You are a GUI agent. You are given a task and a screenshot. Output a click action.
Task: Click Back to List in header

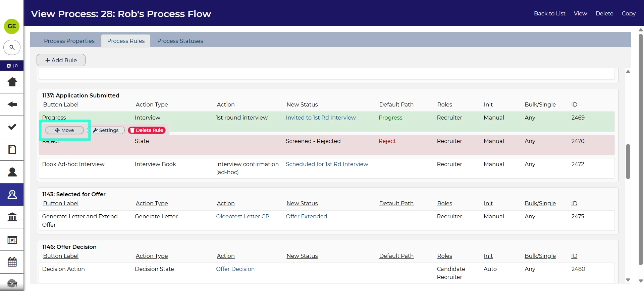coord(549,13)
